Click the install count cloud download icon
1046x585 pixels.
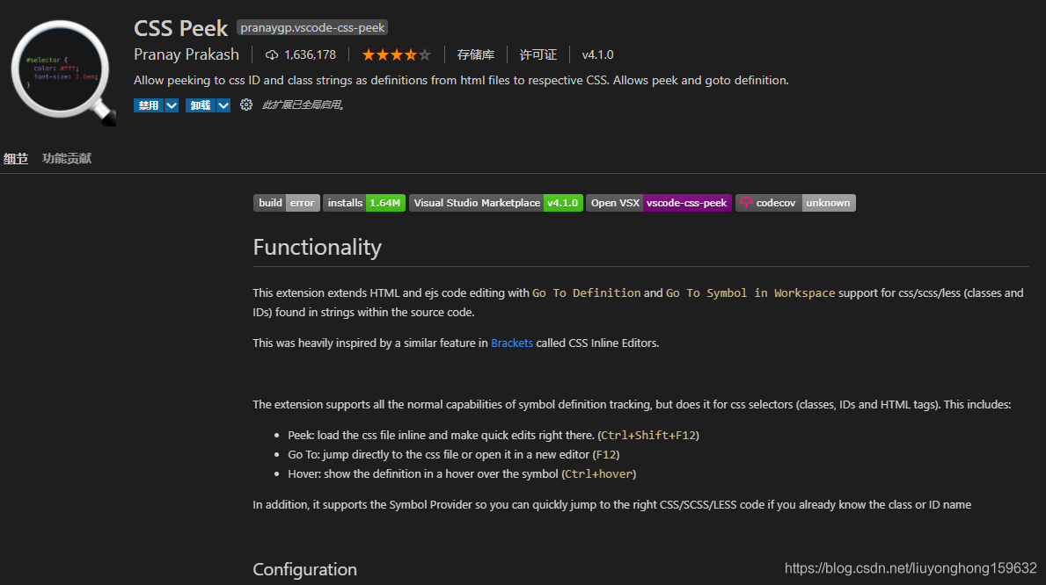coord(272,54)
